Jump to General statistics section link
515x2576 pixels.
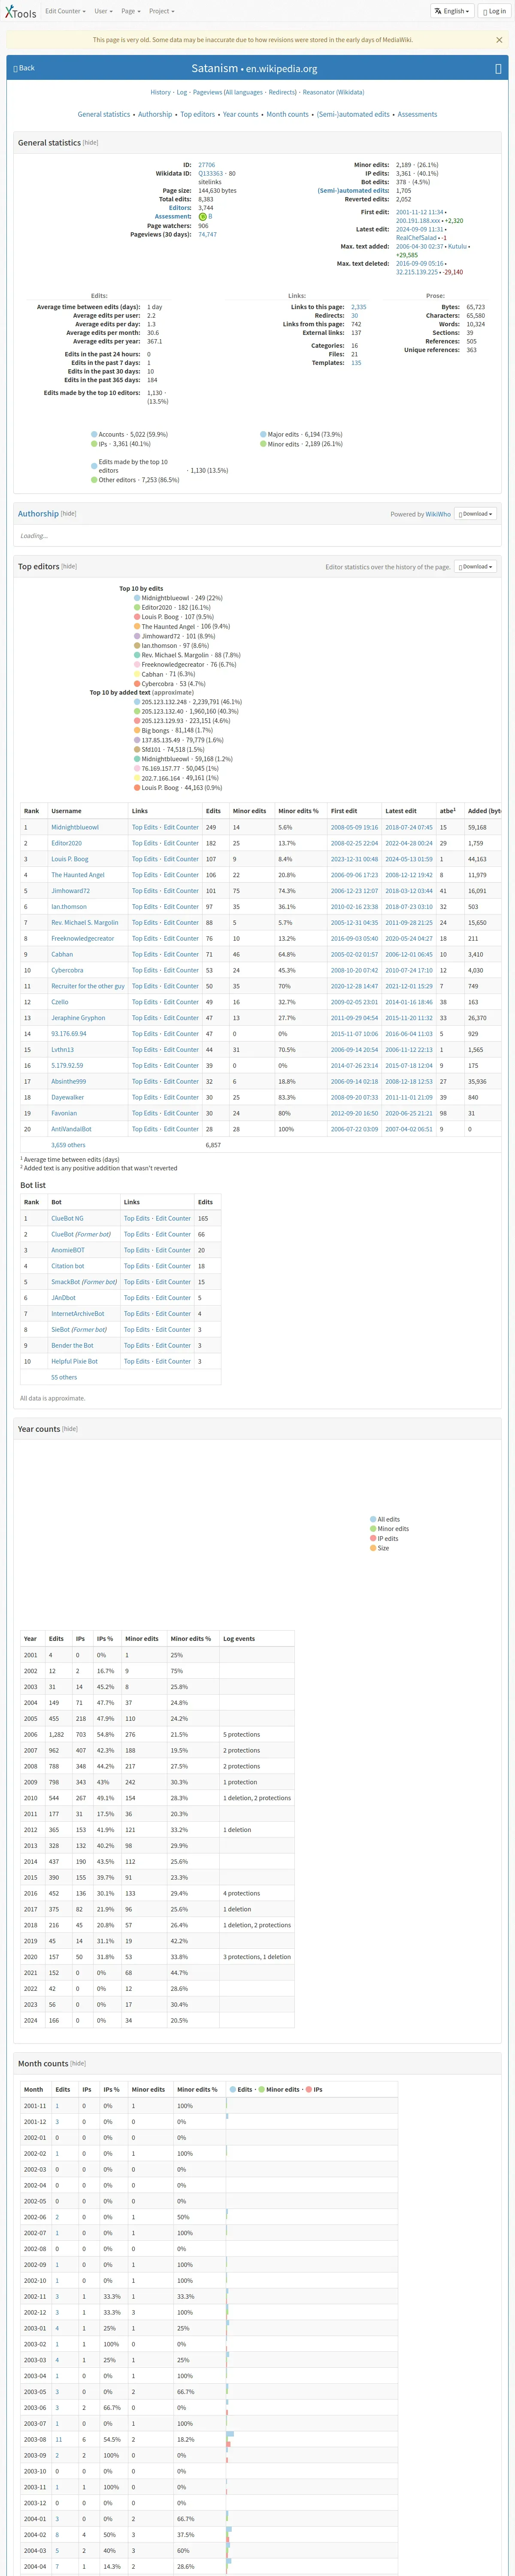click(104, 114)
